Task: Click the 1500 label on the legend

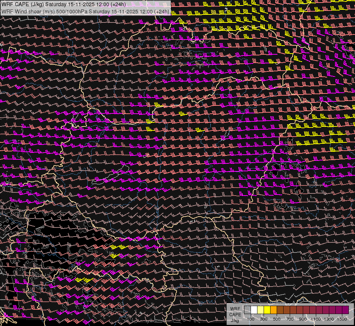Action: (x=342, y=319)
